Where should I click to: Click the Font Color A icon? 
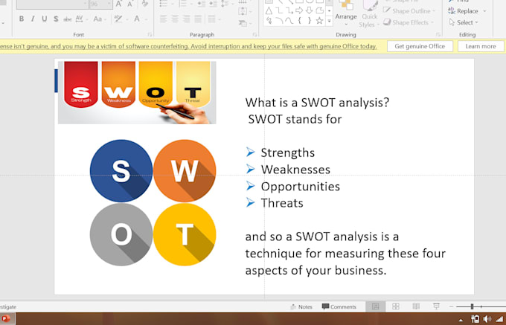[x=137, y=19]
